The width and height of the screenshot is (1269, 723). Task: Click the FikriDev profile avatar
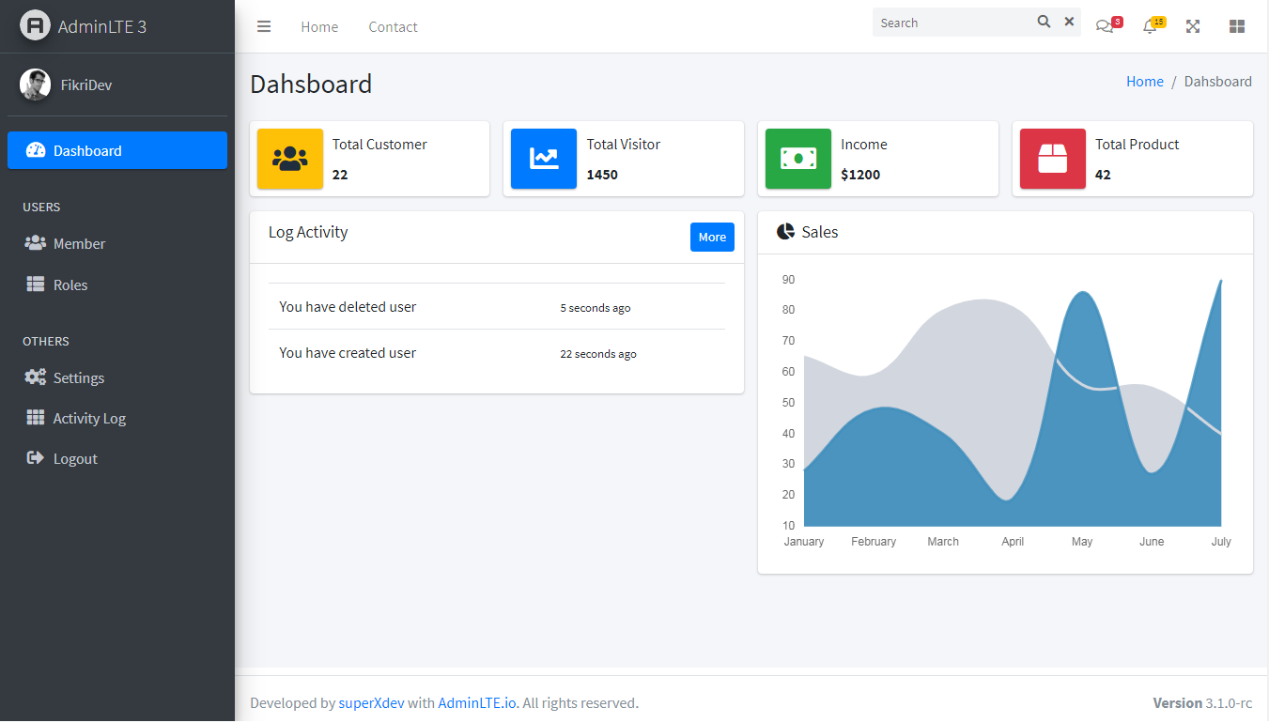click(35, 85)
